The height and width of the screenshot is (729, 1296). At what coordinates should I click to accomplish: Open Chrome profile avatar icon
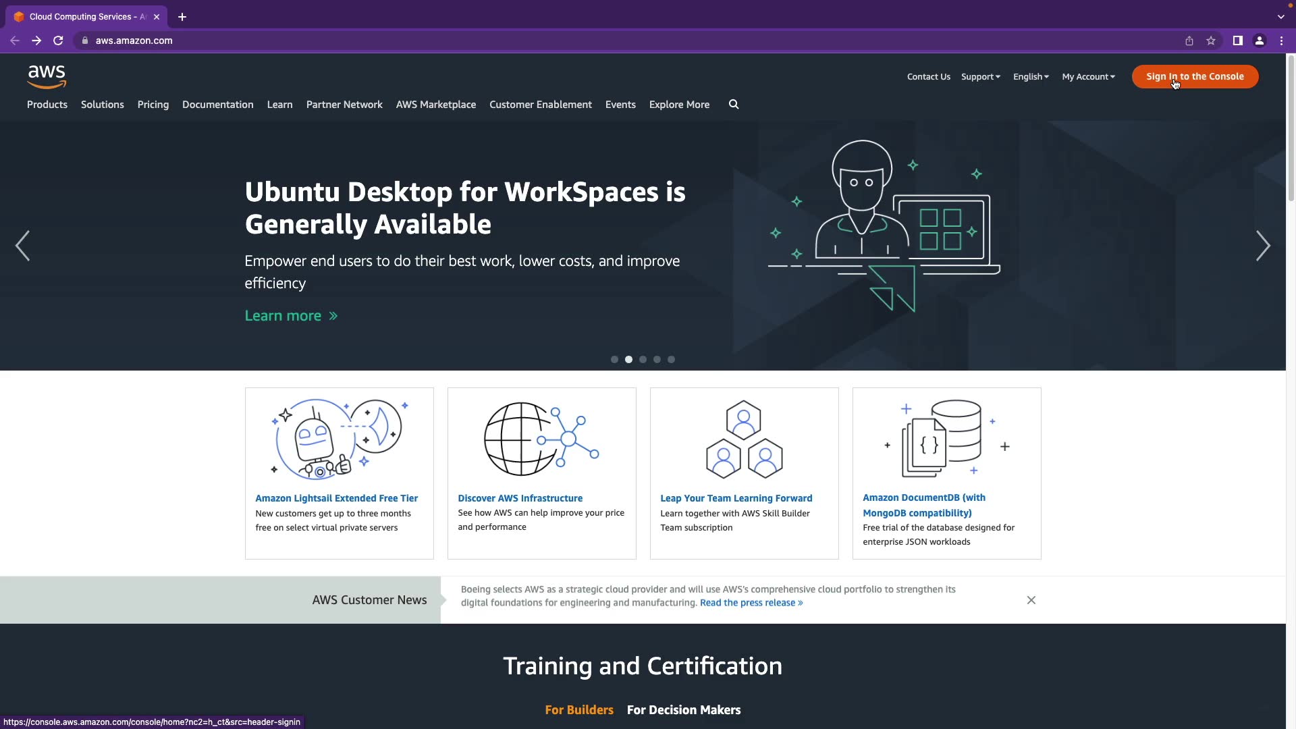[x=1259, y=40]
